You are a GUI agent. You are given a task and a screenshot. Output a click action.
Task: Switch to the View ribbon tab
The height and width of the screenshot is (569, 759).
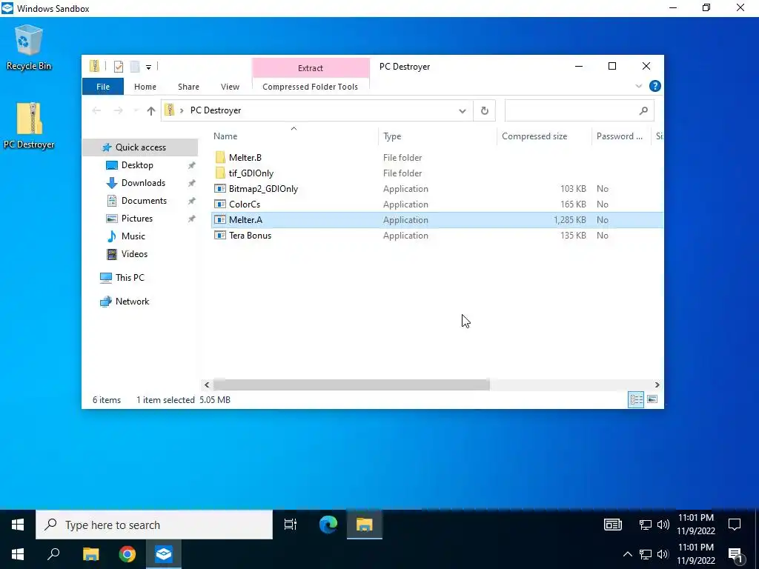click(x=230, y=87)
